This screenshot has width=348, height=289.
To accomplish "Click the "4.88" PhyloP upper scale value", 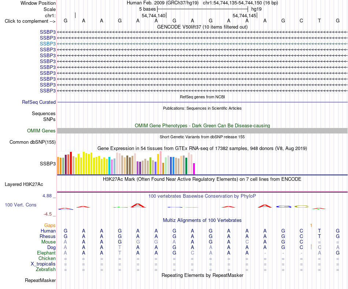I will pos(47,196).
